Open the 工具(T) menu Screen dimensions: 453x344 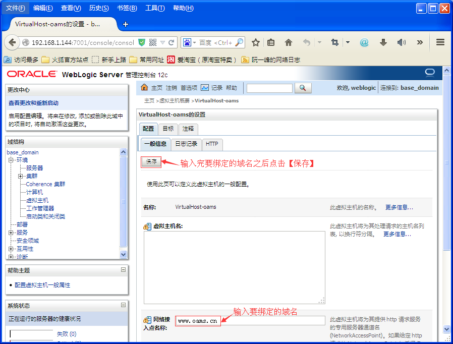tap(155, 8)
